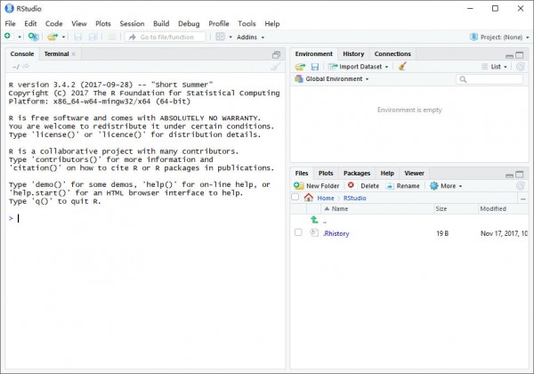Go up to parent directory arrow
This screenshot has width=534, height=374.
314,219
